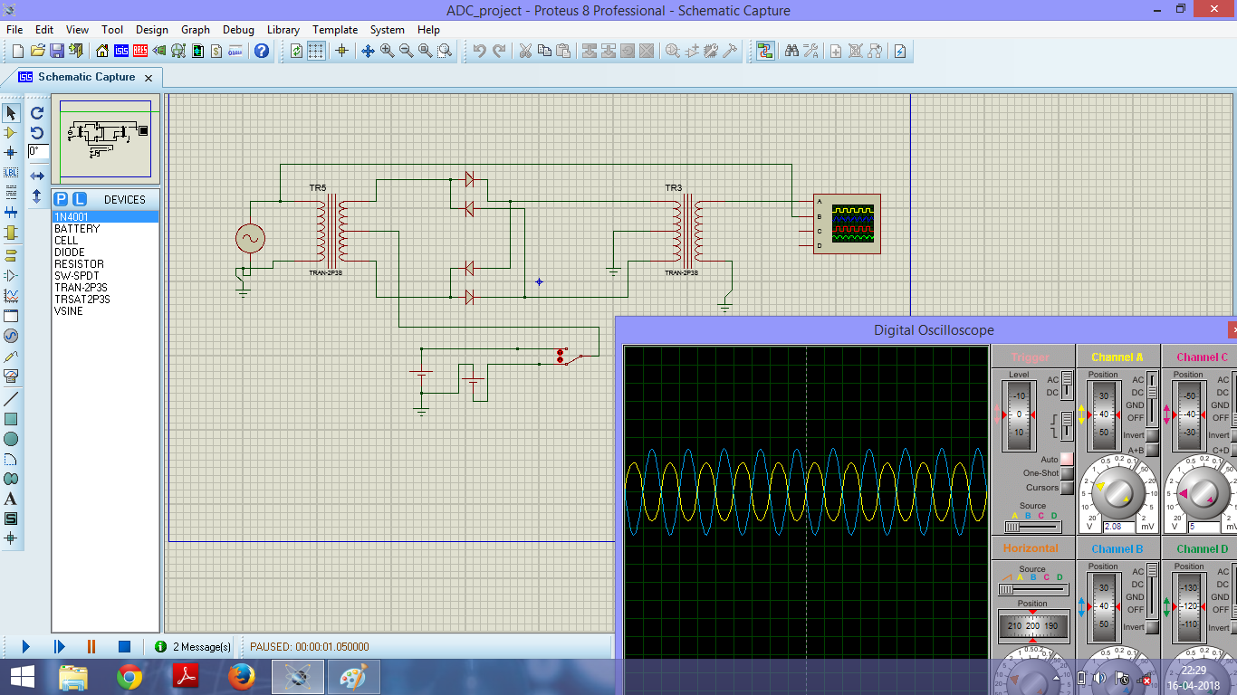The height and width of the screenshot is (695, 1237).
Task: Open the Library menu
Action: (x=283, y=29)
